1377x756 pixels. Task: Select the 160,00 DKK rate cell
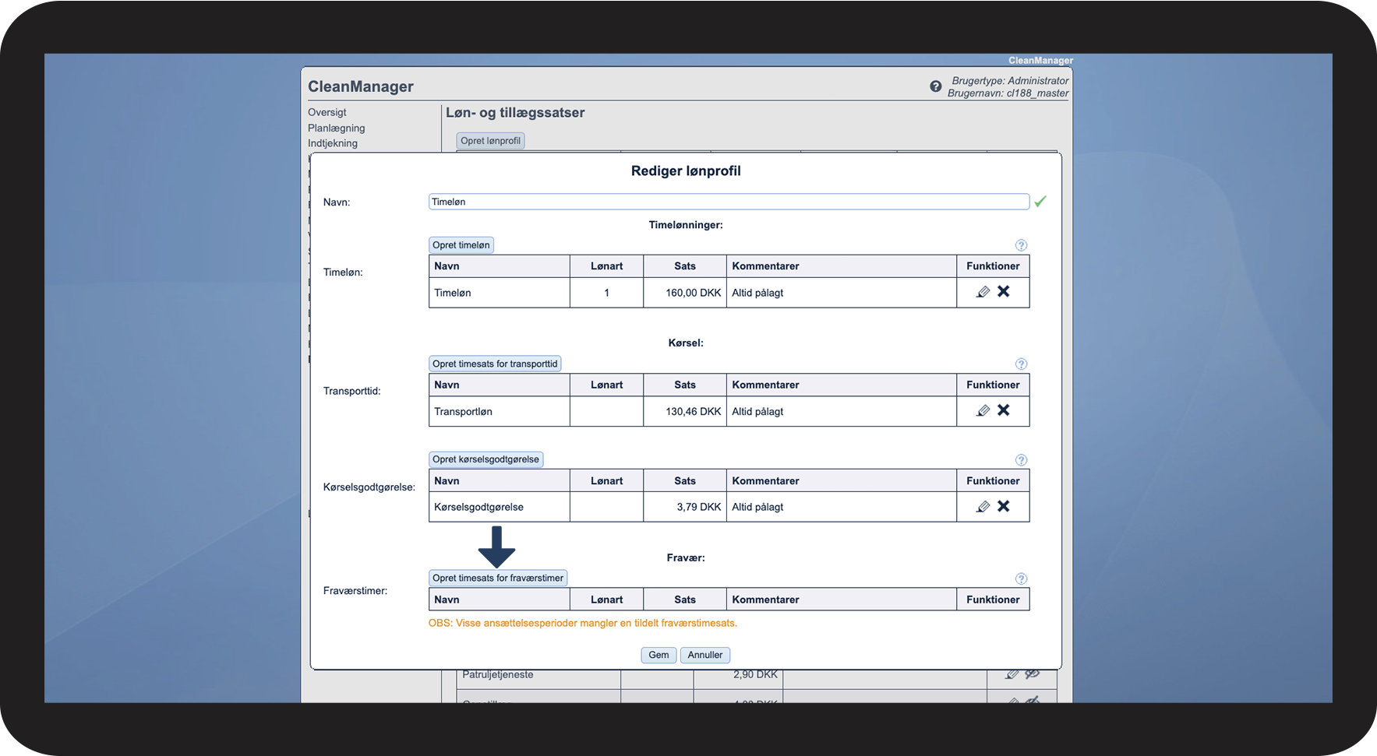tap(685, 293)
